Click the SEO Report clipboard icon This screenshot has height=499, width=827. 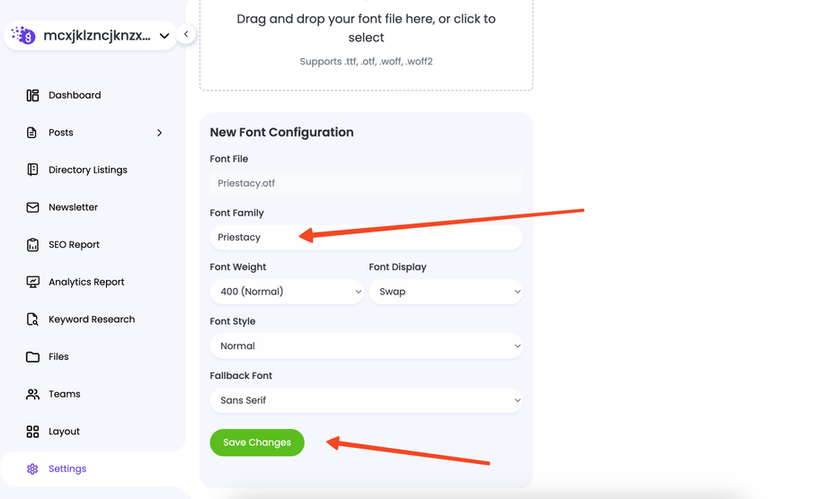pyautogui.click(x=32, y=245)
